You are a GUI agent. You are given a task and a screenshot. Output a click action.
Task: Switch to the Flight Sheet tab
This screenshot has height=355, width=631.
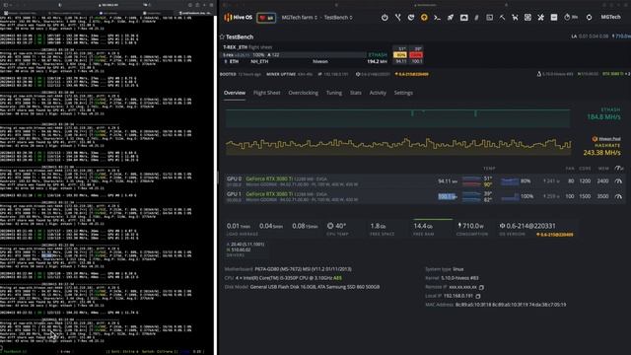click(x=266, y=93)
